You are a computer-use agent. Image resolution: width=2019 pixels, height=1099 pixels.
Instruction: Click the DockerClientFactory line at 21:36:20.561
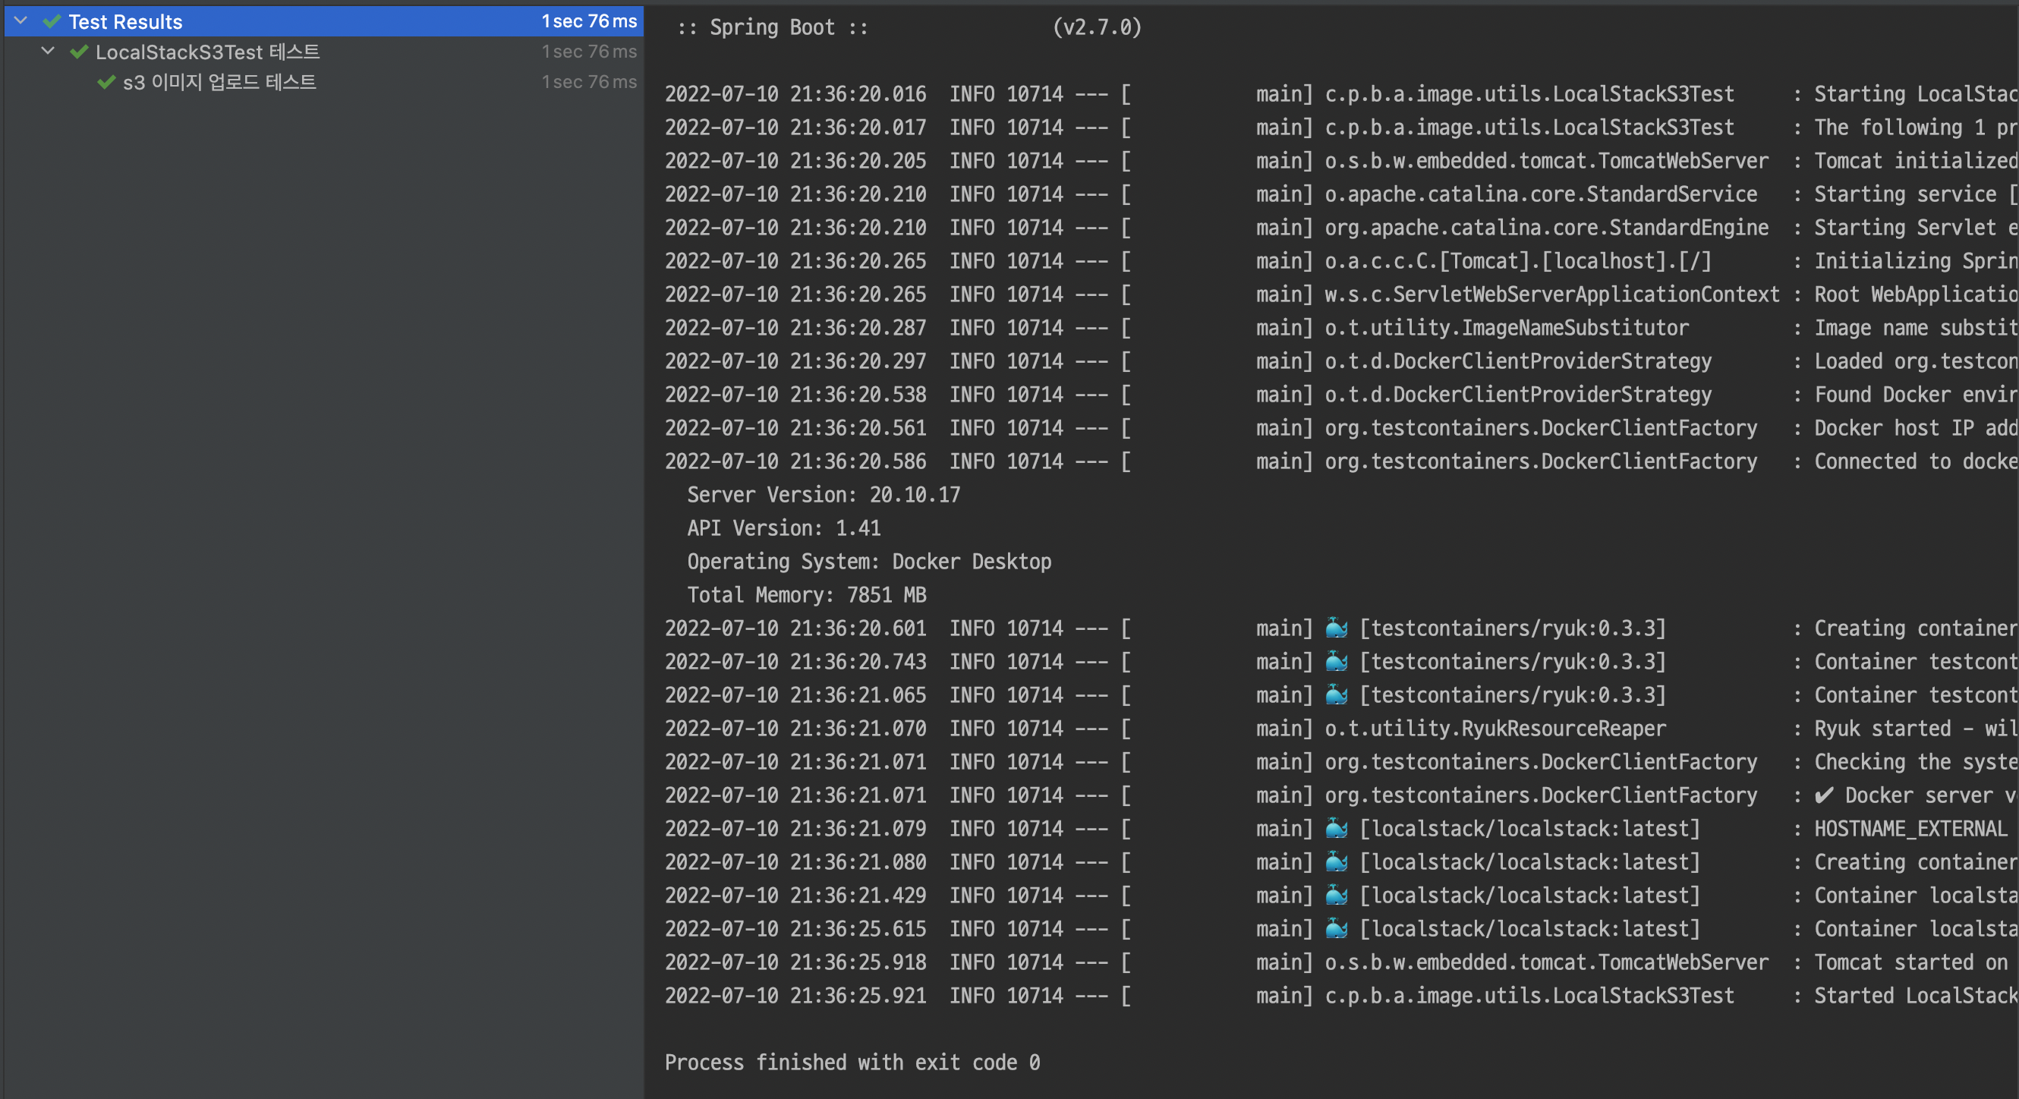click(x=1341, y=428)
